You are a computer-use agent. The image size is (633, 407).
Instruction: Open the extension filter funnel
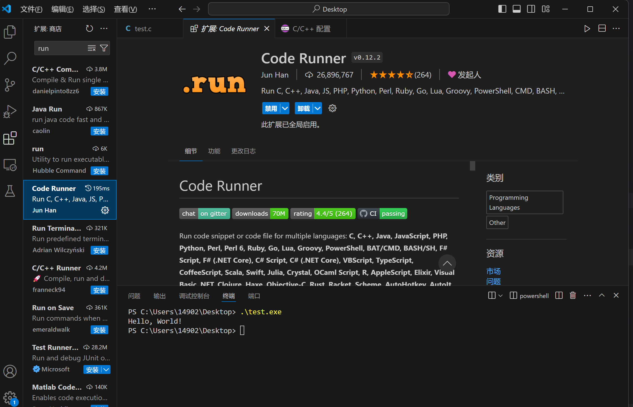104,48
